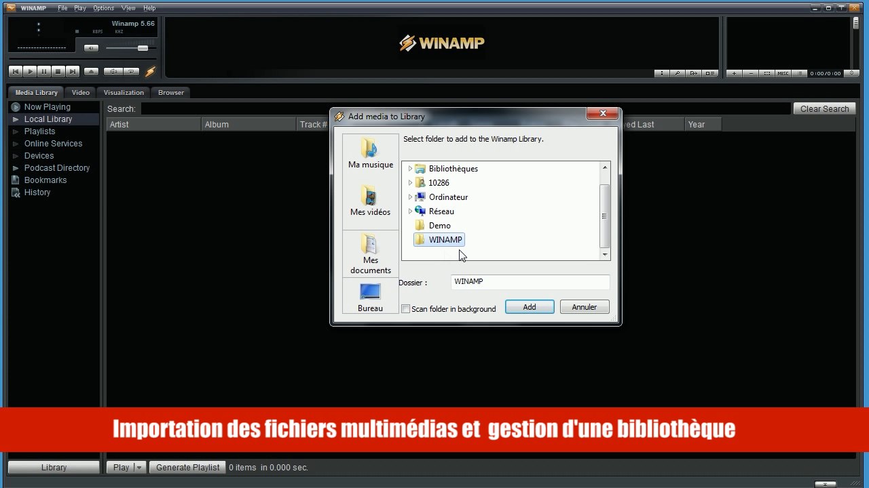Click the Dossier text field
869x488 pixels.
pyautogui.click(x=530, y=282)
